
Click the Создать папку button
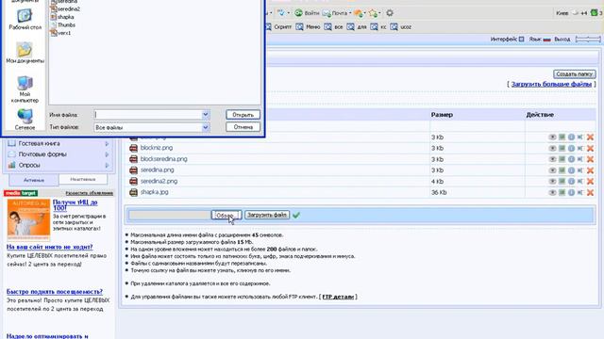[x=575, y=73]
